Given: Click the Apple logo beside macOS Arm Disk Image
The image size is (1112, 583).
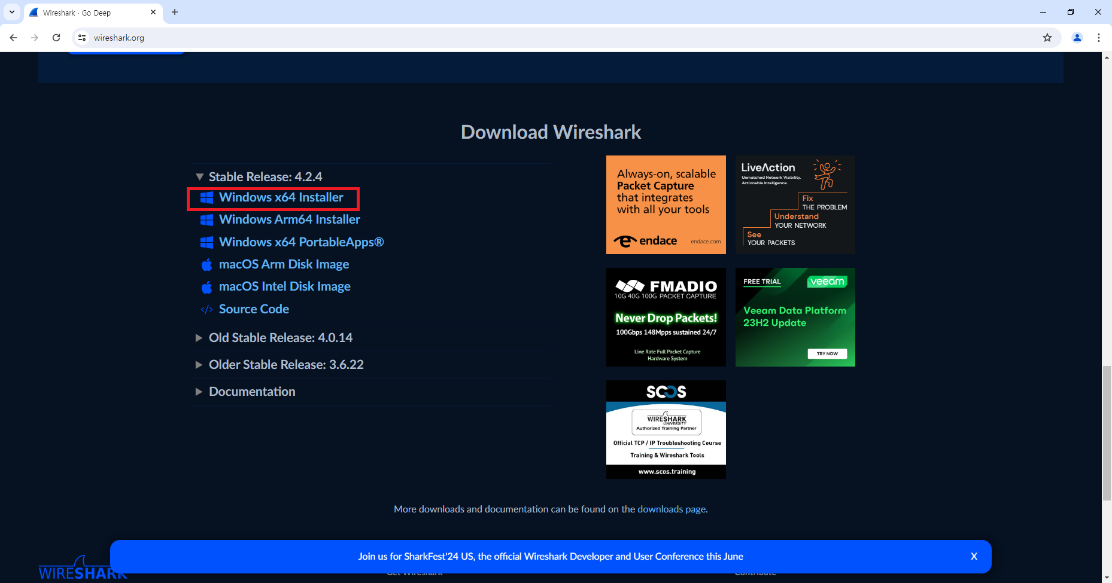Looking at the screenshot, I should [x=206, y=265].
